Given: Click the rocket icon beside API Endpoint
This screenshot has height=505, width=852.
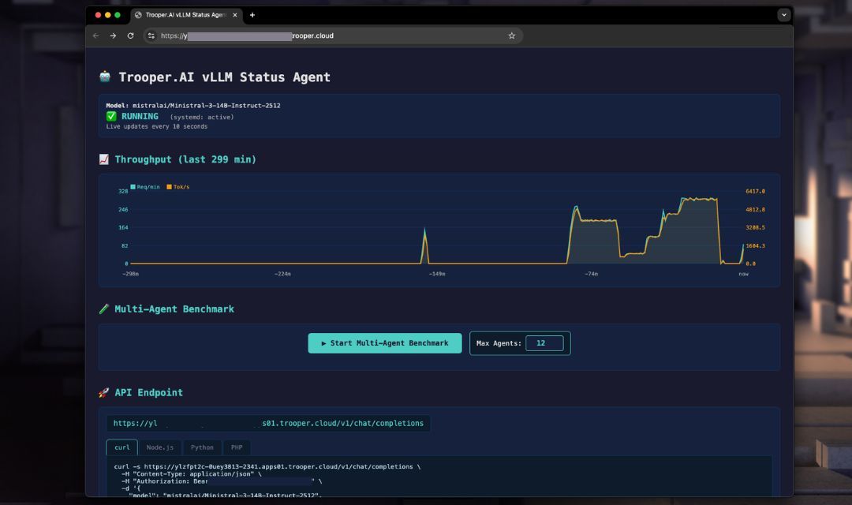Looking at the screenshot, I should coord(103,392).
